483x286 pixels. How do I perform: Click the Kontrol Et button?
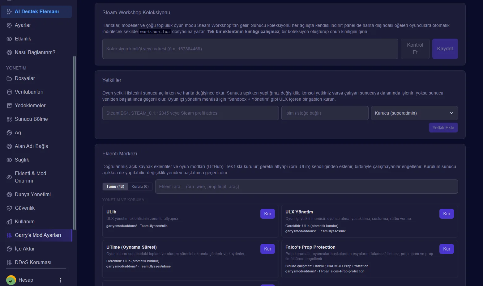[x=415, y=49]
